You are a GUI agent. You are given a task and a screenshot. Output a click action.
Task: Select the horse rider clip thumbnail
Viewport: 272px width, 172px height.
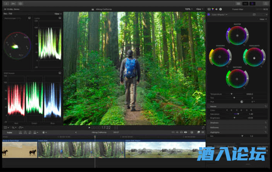click(x=19, y=149)
